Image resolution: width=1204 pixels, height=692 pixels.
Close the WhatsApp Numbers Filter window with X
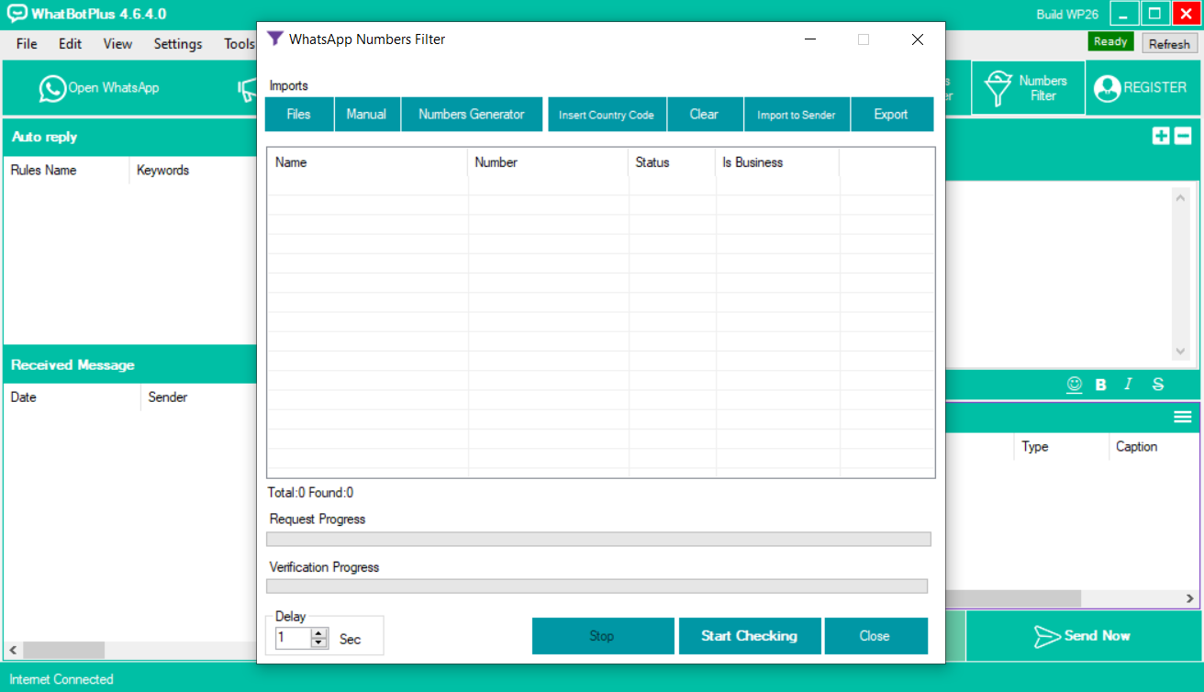click(x=917, y=39)
